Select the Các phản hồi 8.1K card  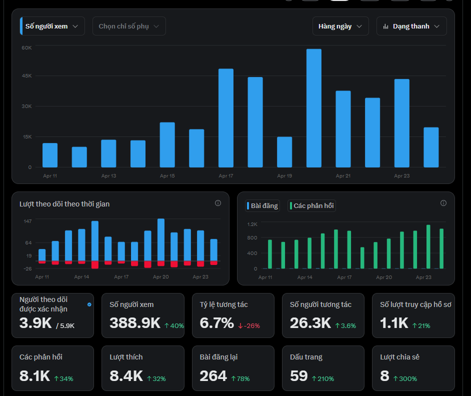coord(52,368)
